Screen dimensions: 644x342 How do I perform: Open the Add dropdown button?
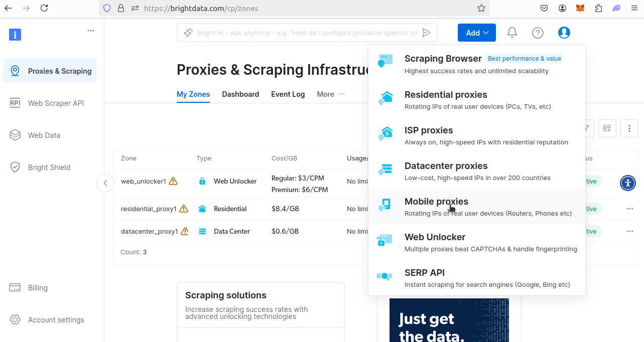click(477, 33)
